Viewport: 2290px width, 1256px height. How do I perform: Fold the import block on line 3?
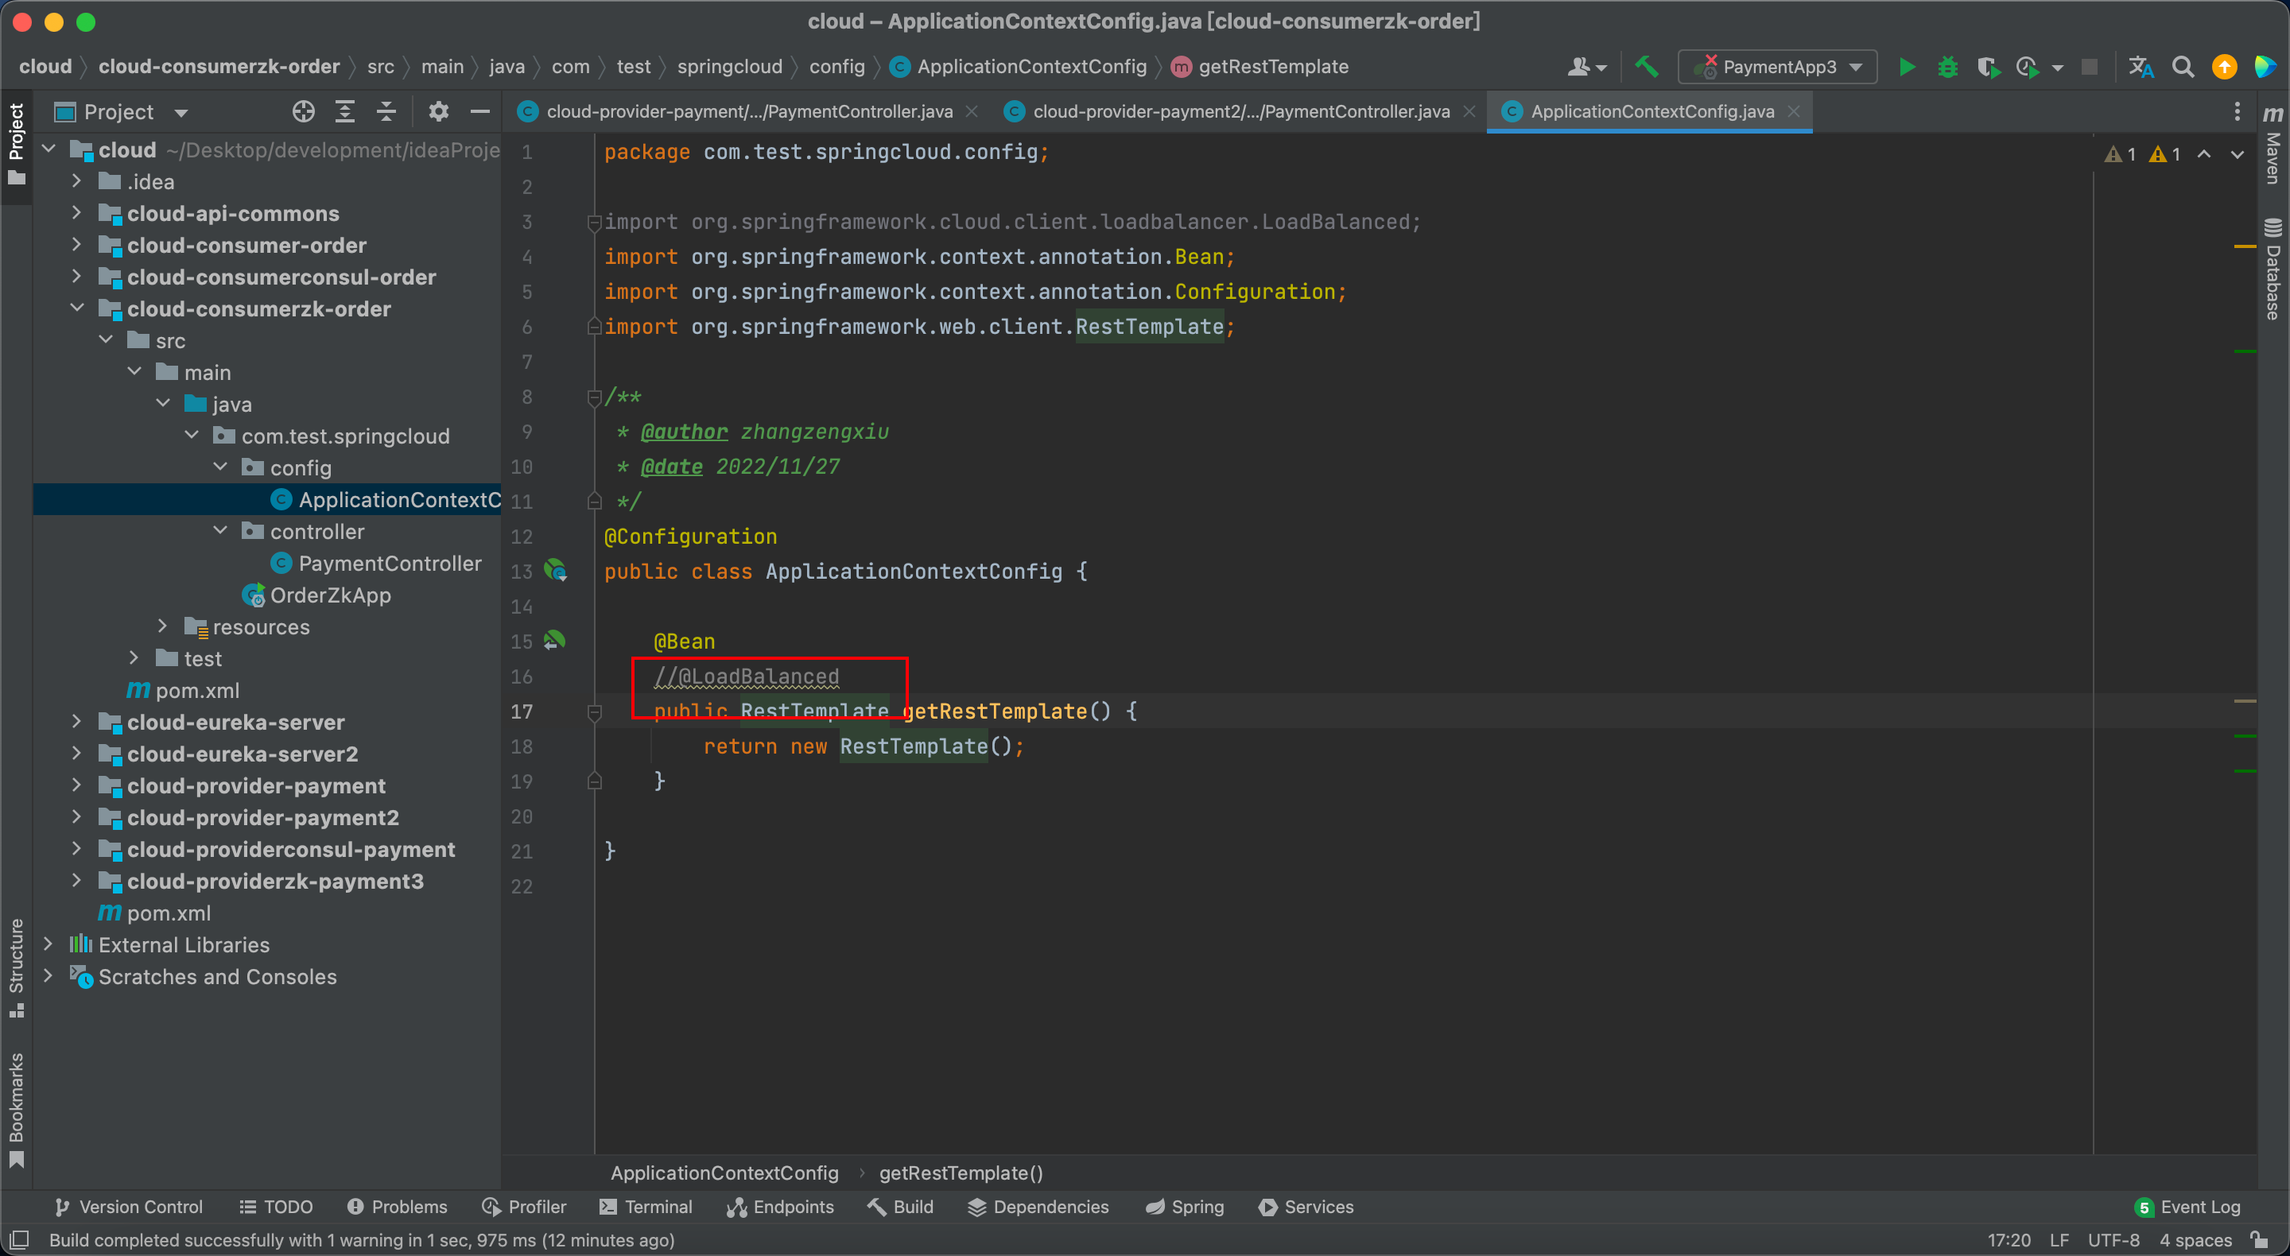pos(594,223)
